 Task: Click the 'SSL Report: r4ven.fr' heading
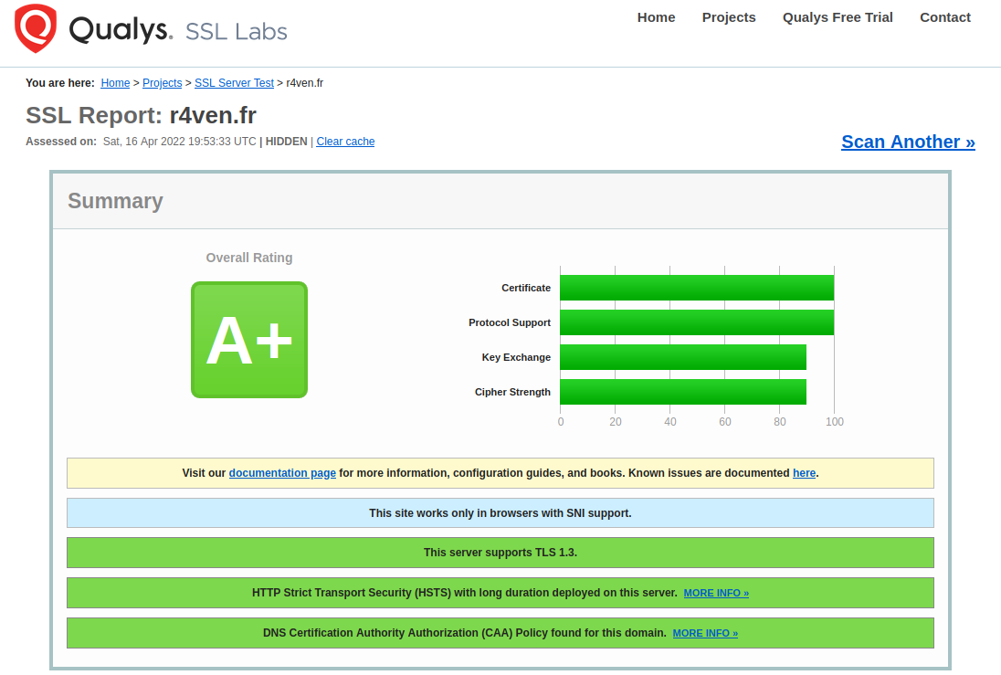tap(141, 116)
